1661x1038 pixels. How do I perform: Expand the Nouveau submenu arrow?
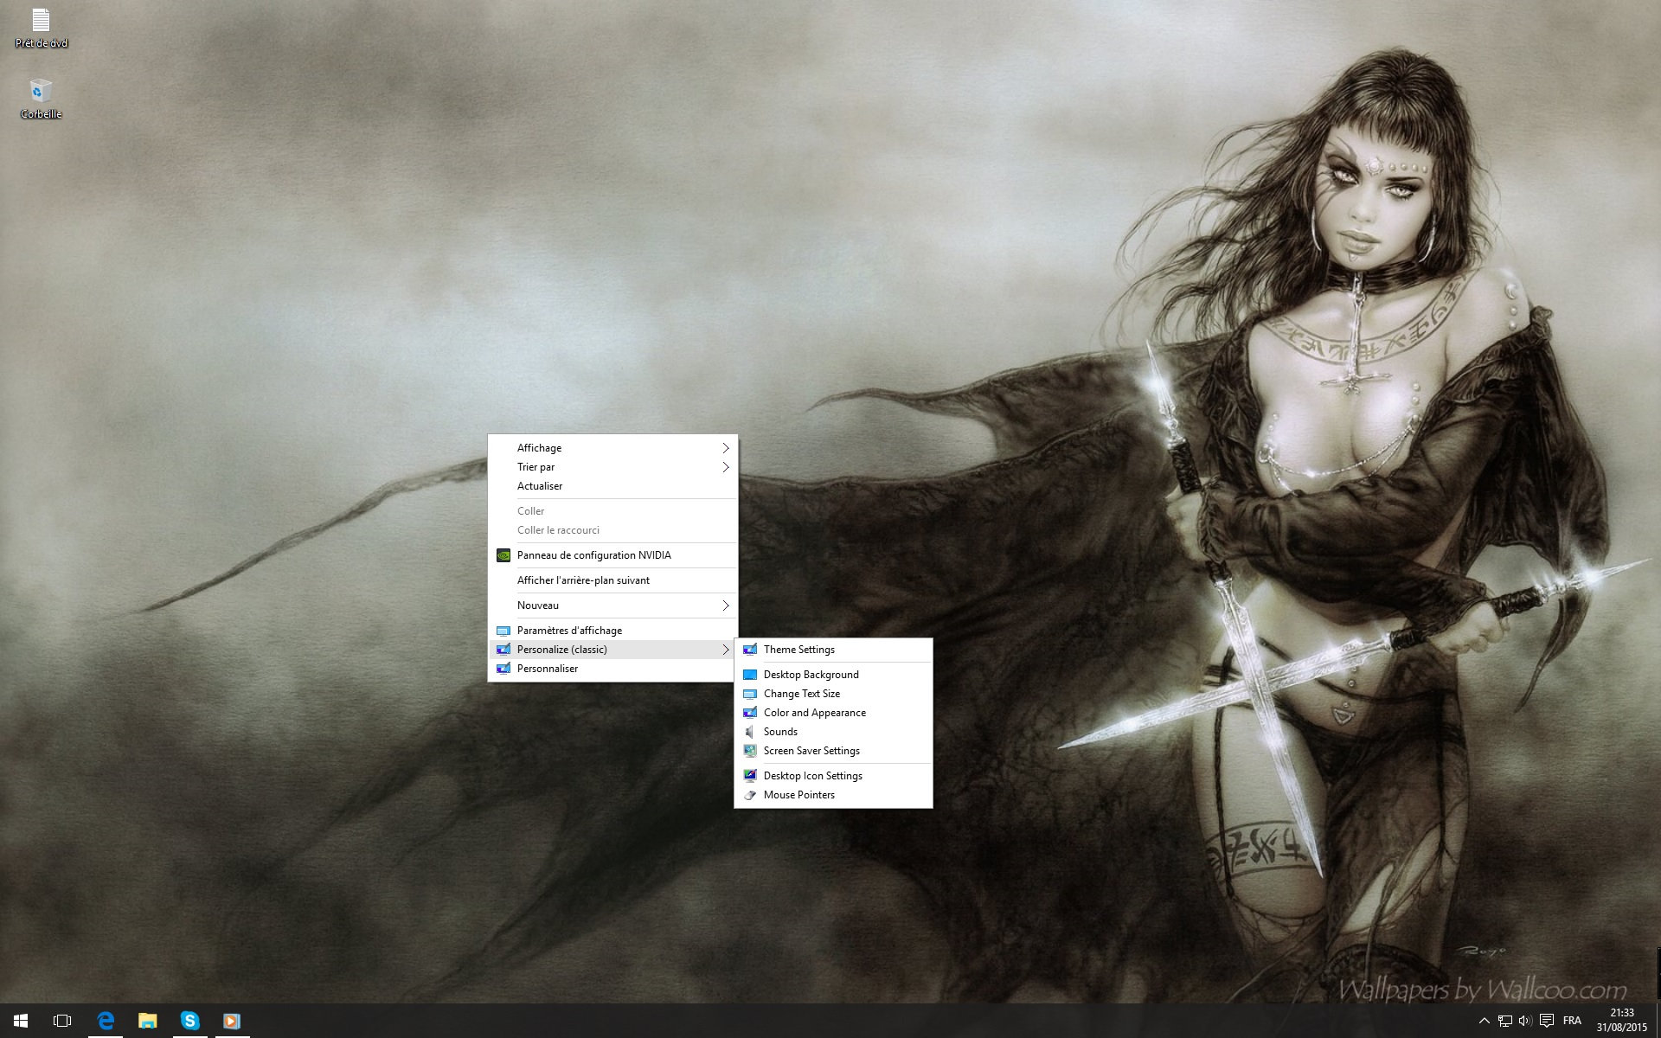(726, 605)
